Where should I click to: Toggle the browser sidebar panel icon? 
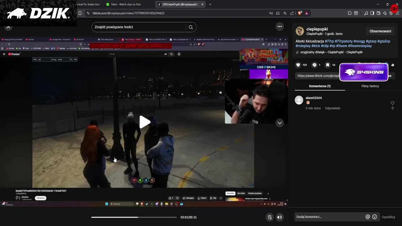pyautogui.click(x=372, y=13)
